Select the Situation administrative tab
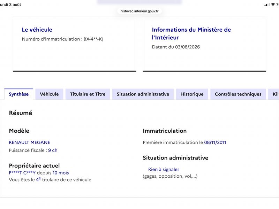This screenshot has height=209, width=279. coord(143,94)
